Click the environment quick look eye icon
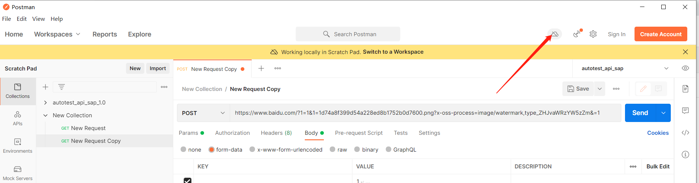The height and width of the screenshot is (183, 699). click(685, 68)
